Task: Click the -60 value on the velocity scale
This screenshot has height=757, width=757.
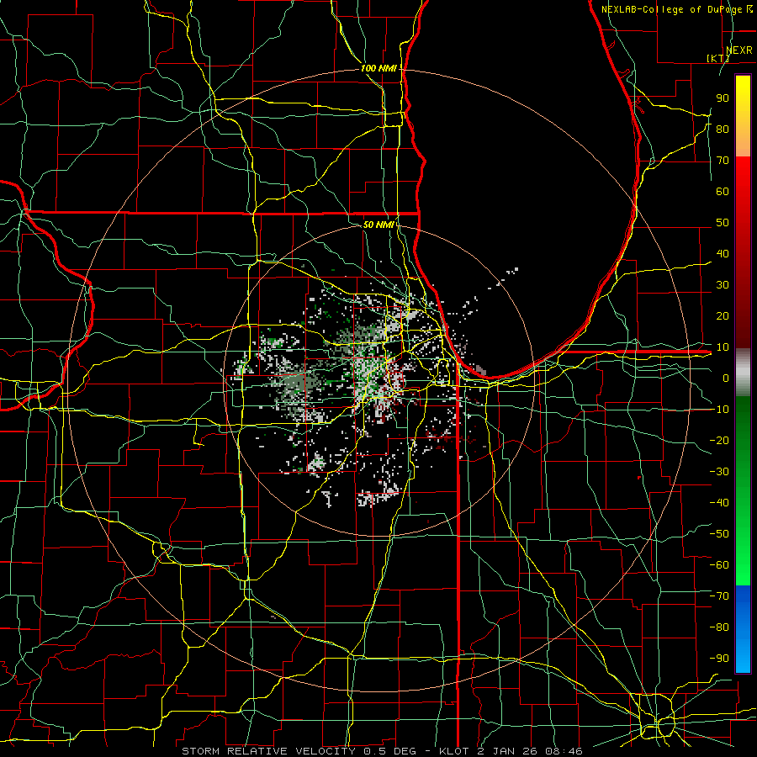Action: pyautogui.click(x=719, y=565)
